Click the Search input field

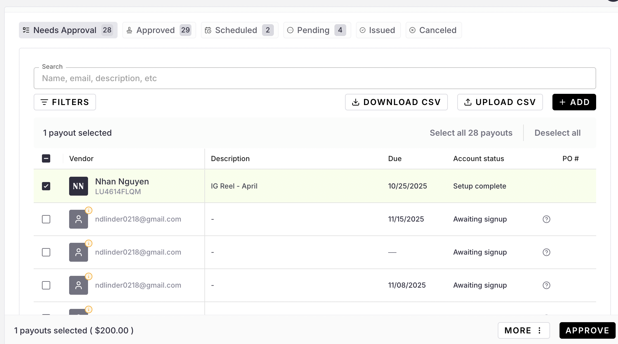coord(315,78)
